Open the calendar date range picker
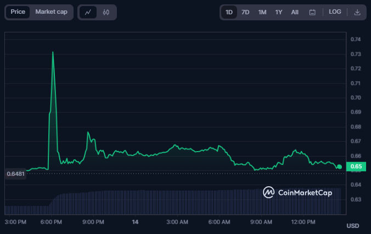371x234 pixels. tap(312, 12)
